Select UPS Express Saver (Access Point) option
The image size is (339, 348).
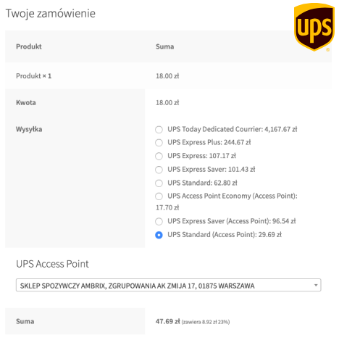[159, 221]
